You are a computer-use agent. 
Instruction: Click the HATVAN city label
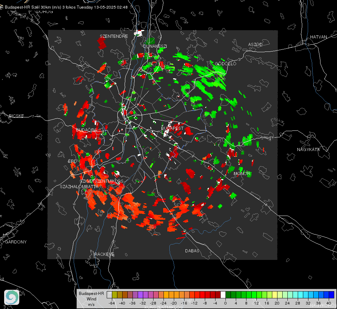[318, 37]
